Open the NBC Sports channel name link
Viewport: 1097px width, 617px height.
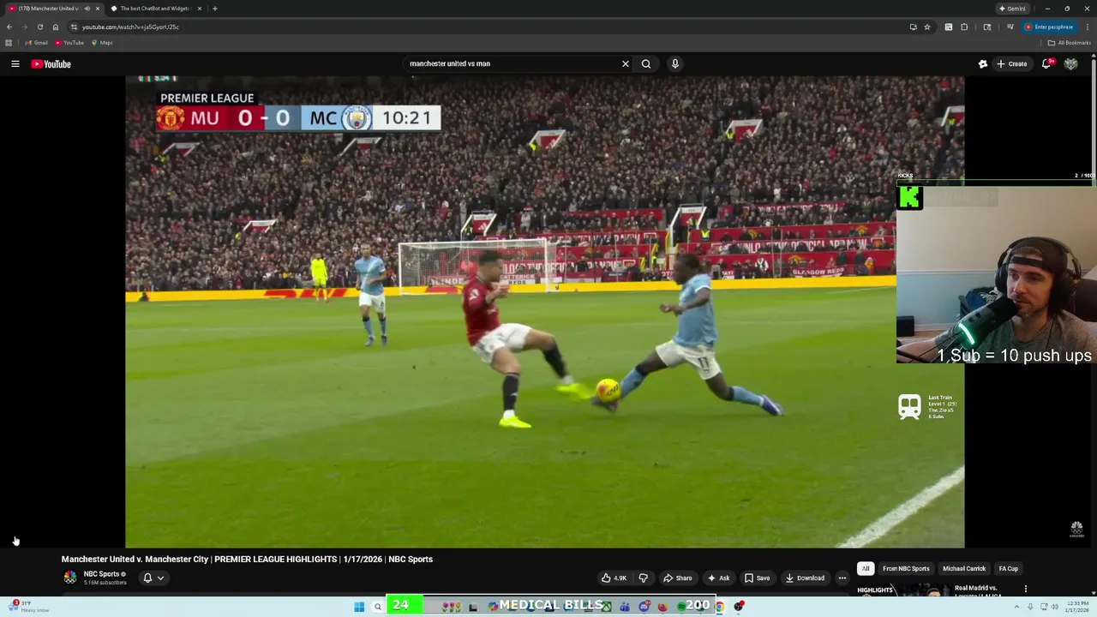tap(101, 574)
